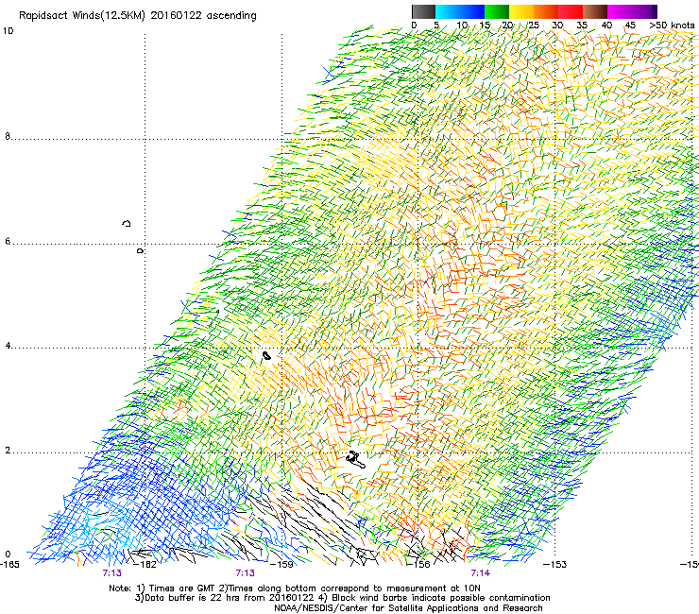
Task: Click the tiny island outline on the -162 gridline
Action: (140, 251)
